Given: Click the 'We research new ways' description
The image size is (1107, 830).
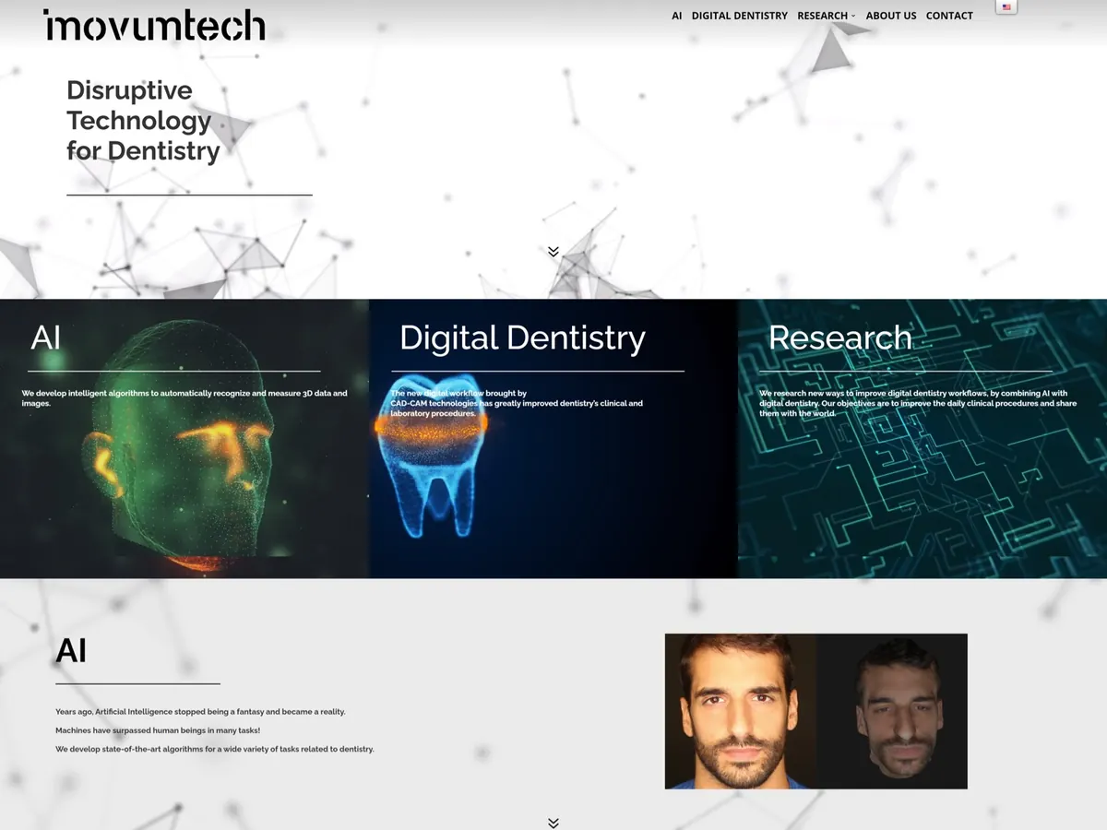Looking at the screenshot, I should 918,403.
